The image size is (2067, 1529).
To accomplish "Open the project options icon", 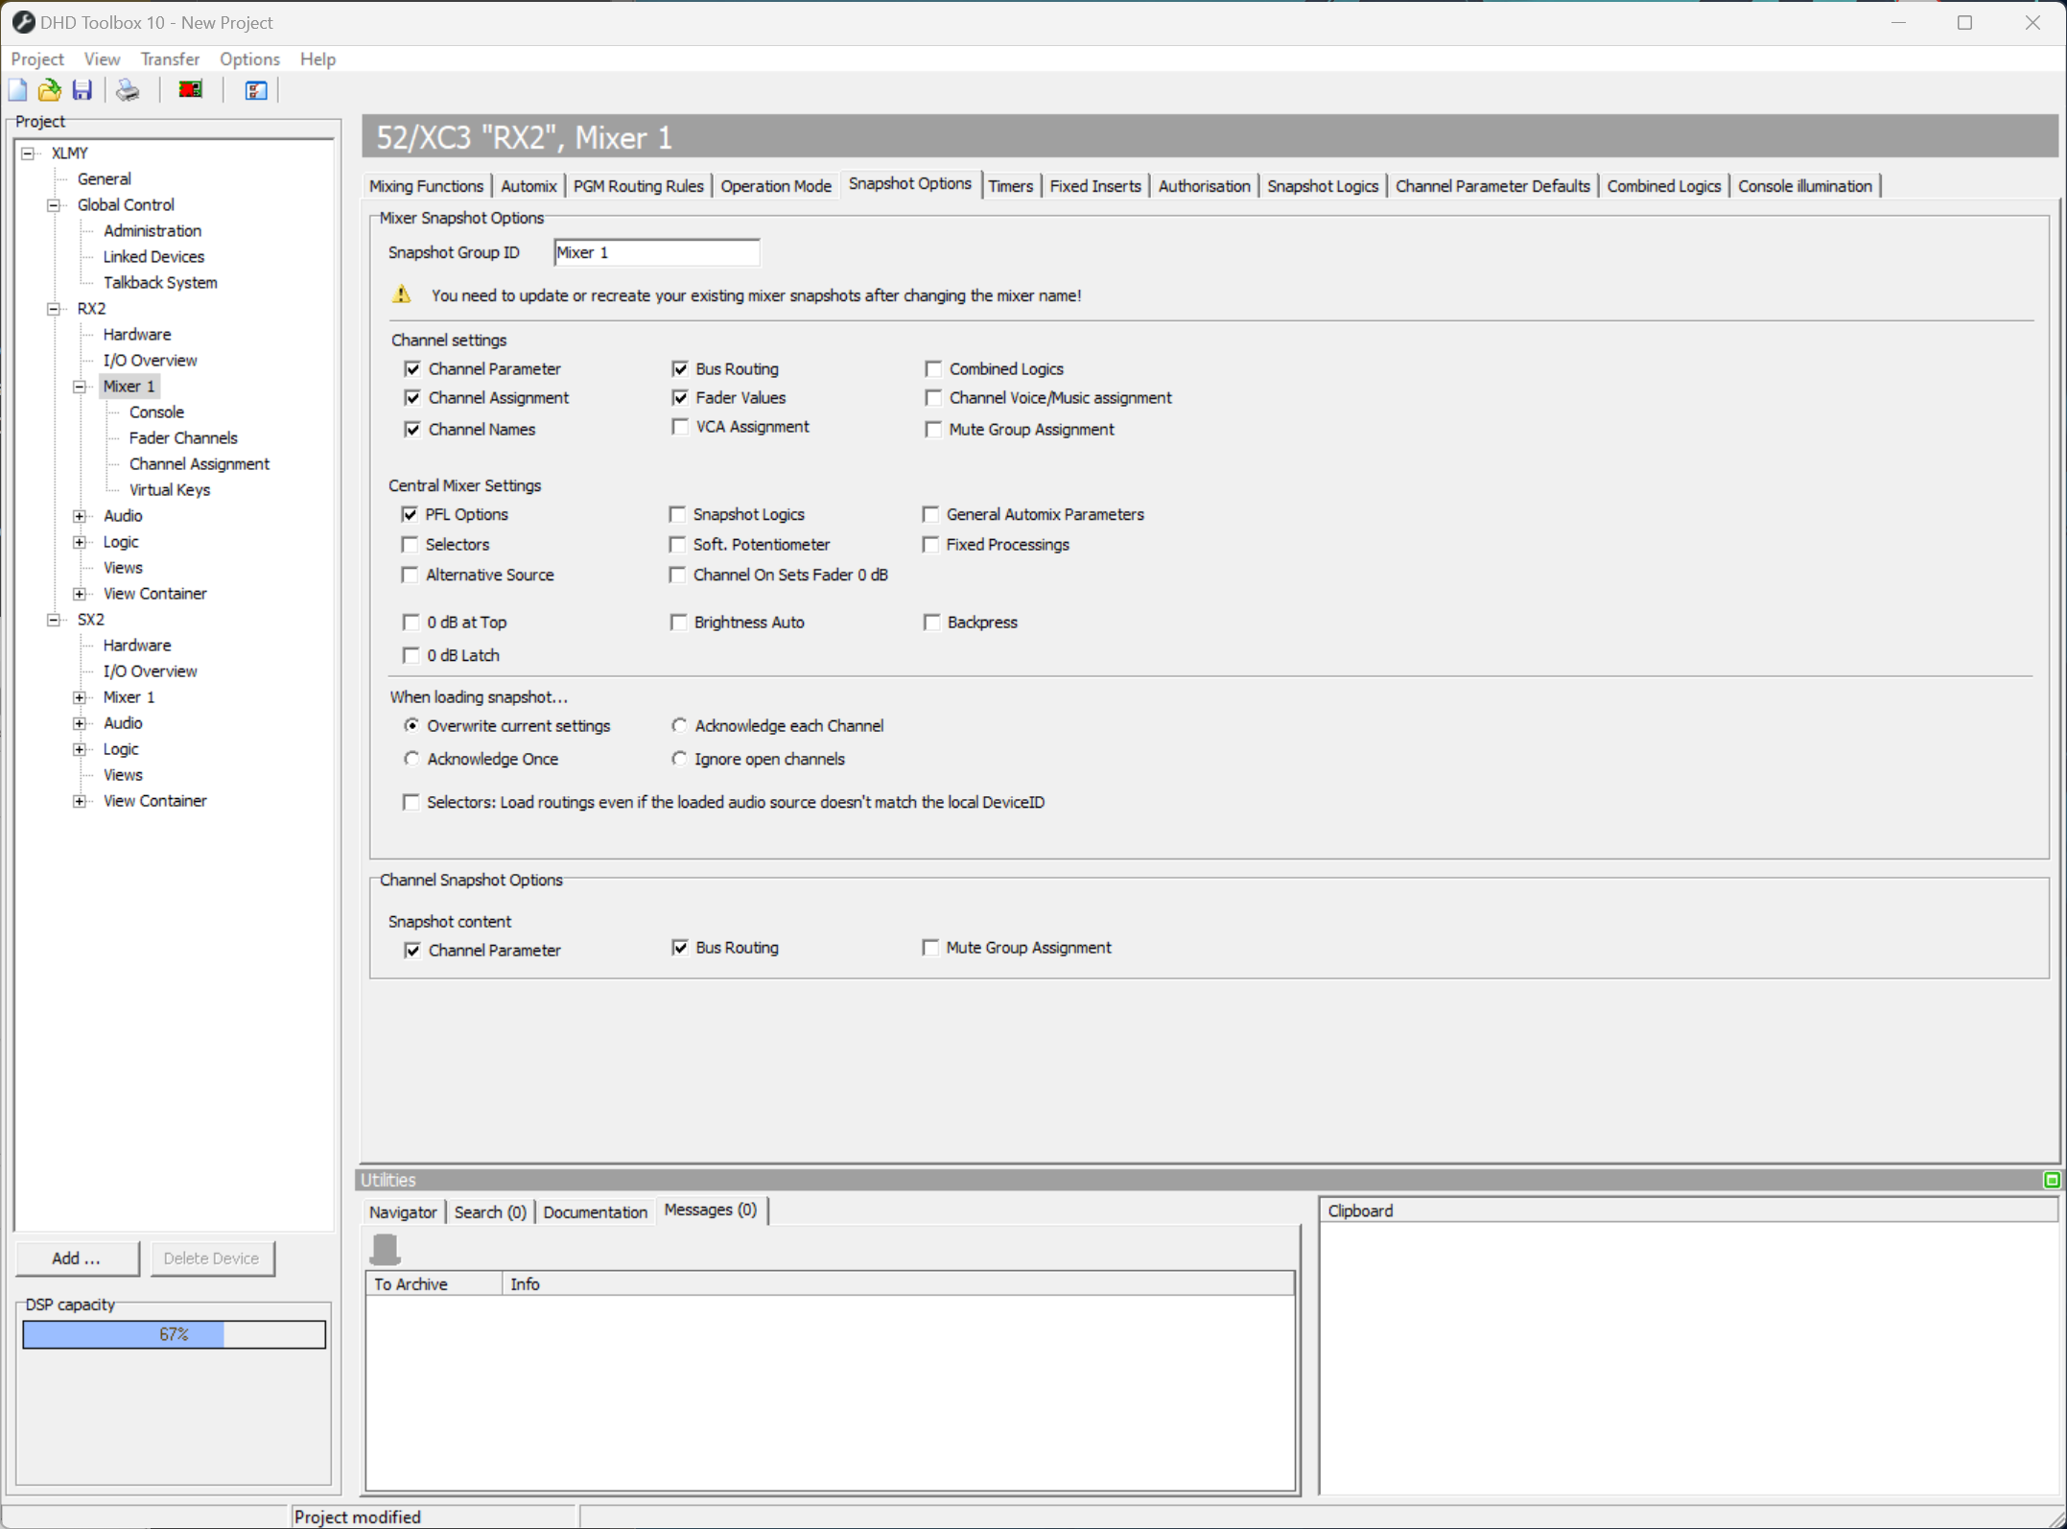I will (x=254, y=89).
